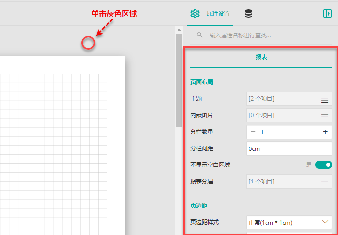The image size is (338, 235).
Task: Collapse the 页面布局 section header
Action: point(202,82)
